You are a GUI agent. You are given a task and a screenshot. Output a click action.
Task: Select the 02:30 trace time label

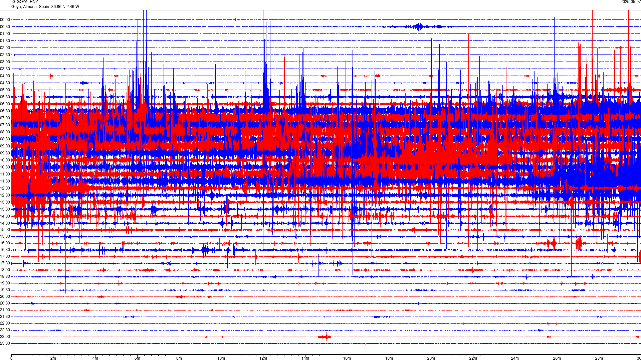tap(5, 55)
